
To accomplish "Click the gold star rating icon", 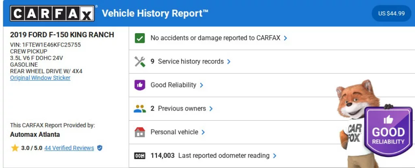I will [15, 148].
